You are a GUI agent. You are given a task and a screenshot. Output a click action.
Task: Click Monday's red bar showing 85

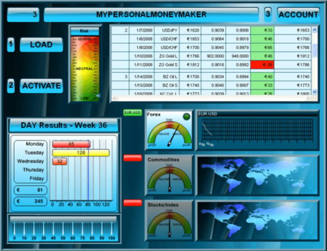pos(71,144)
